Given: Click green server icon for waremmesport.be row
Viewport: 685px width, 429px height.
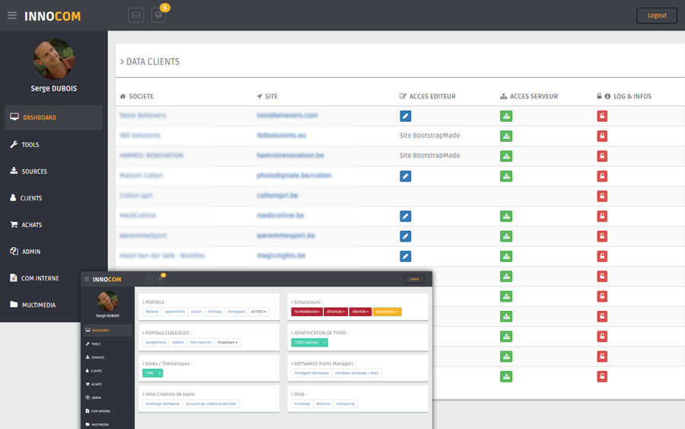Looking at the screenshot, I should (505, 236).
